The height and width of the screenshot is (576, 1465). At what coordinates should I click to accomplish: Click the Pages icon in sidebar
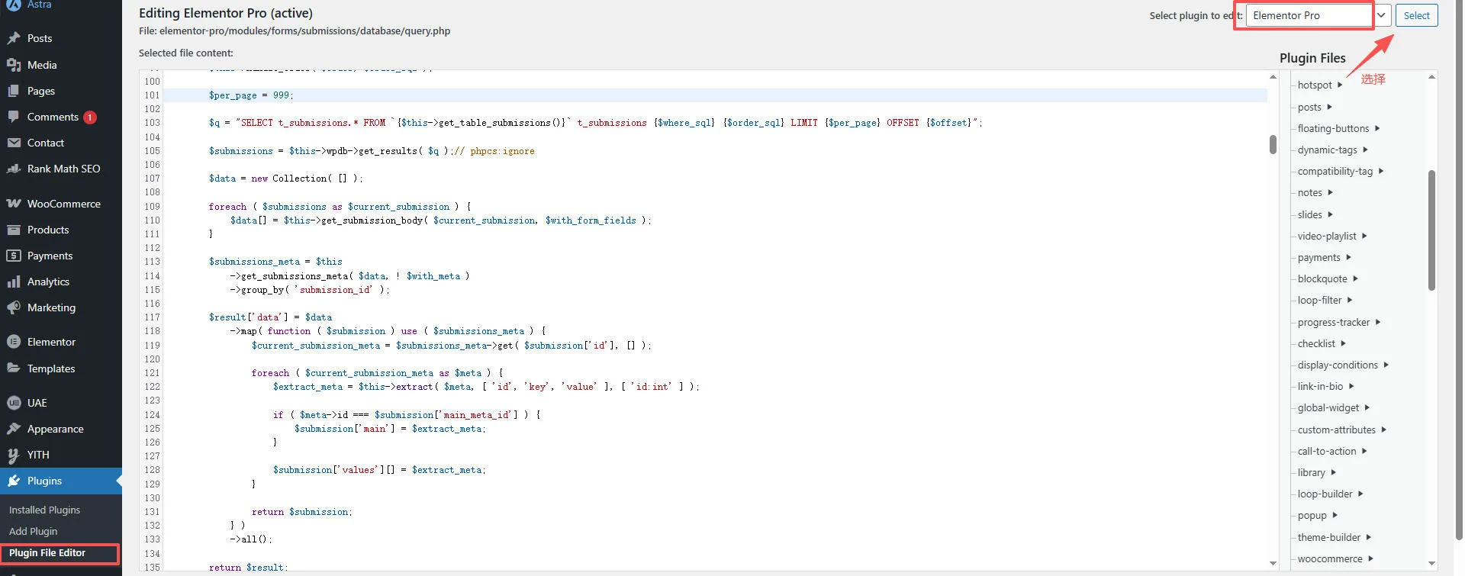pos(14,91)
